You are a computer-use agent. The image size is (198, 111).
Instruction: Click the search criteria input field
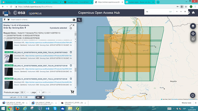coord(41,20)
